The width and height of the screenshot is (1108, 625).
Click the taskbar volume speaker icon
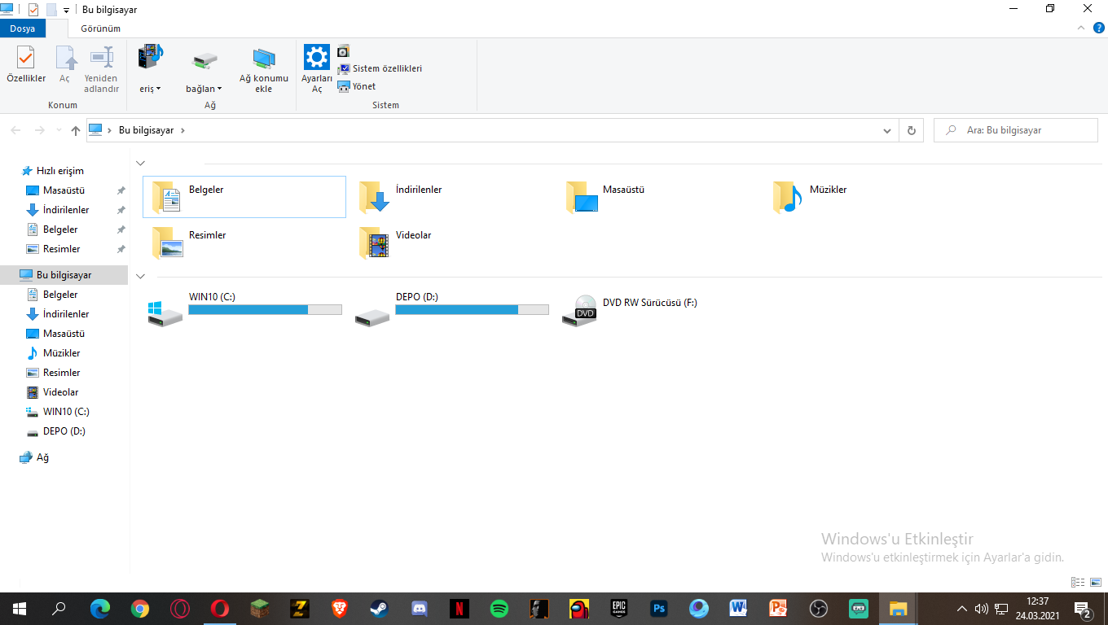[x=981, y=609]
